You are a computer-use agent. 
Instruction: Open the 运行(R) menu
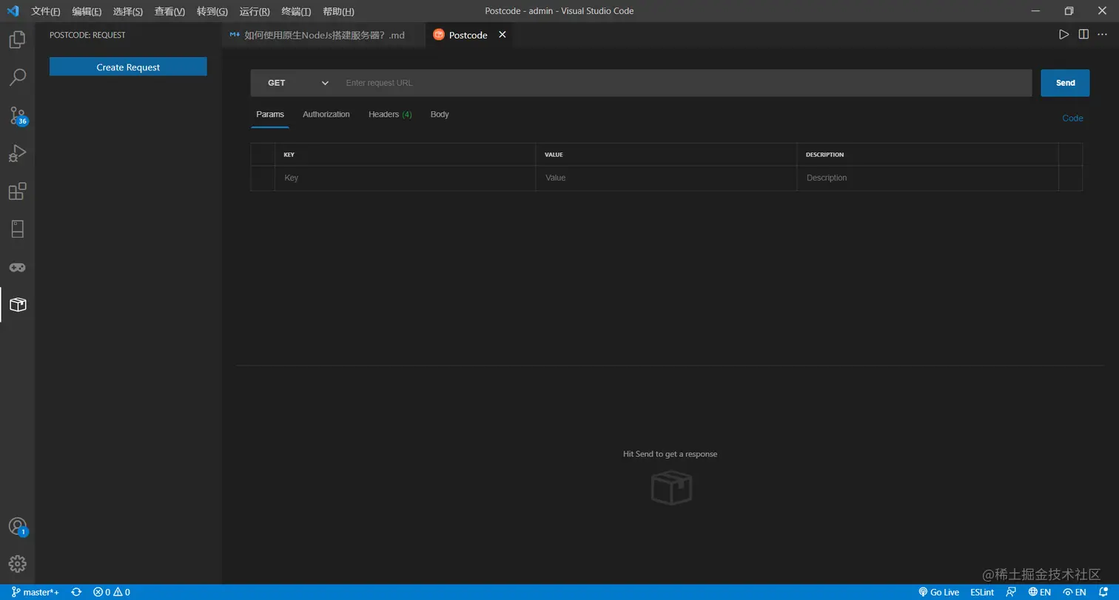(x=255, y=11)
